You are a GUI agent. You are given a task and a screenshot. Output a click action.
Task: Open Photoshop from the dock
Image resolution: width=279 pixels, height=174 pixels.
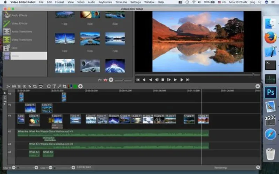(x=270, y=92)
